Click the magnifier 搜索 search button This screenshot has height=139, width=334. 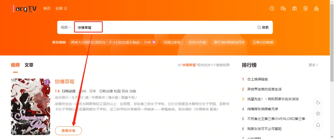pos(263,27)
